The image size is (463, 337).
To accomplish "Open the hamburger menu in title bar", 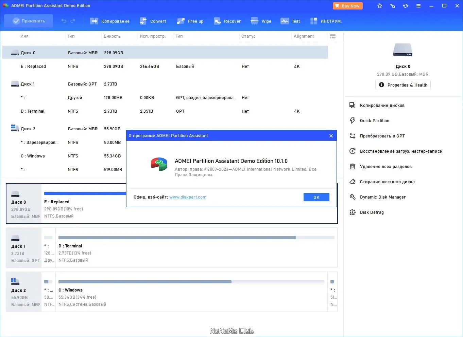I will pyautogui.click(x=418, y=6).
